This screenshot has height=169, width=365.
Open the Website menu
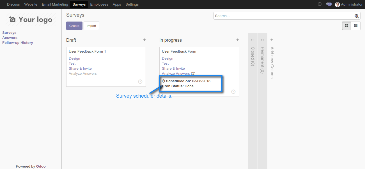(x=31, y=4)
